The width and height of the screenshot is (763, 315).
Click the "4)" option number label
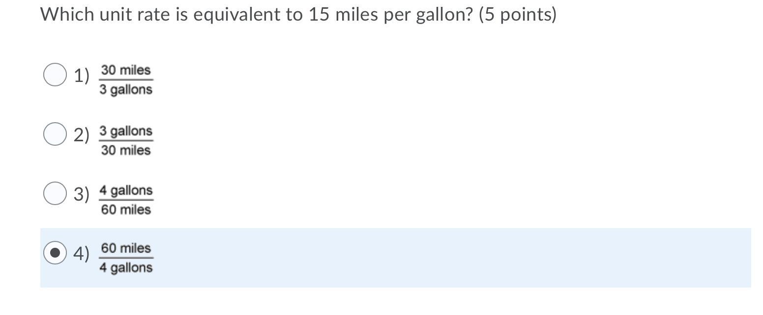pyautogui.click(x=82, y=254)
